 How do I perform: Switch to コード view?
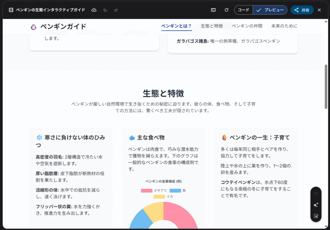244,10
